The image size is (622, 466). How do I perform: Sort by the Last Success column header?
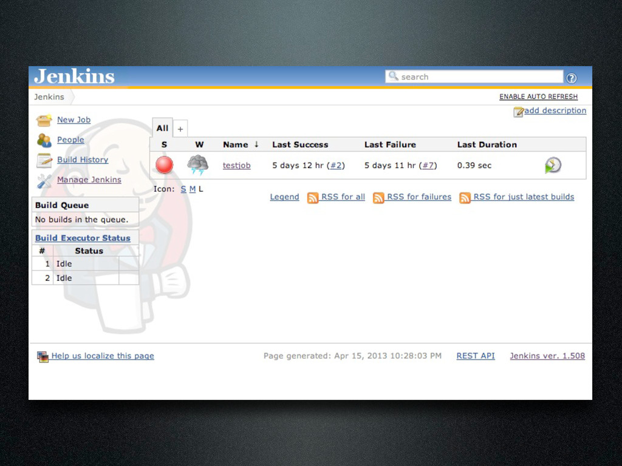click(300, 144)
